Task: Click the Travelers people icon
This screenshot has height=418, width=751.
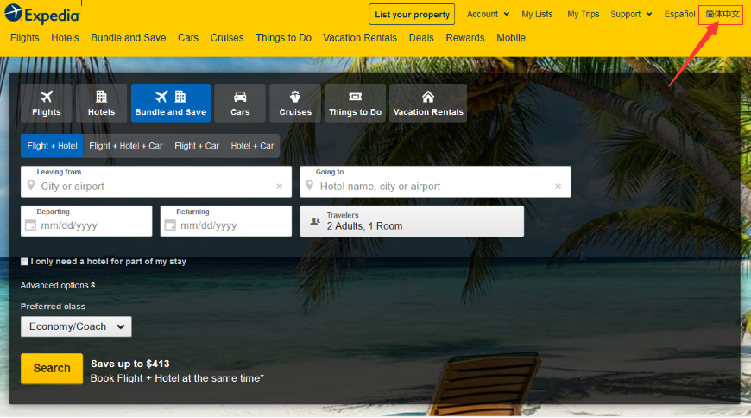Action: 315,221
